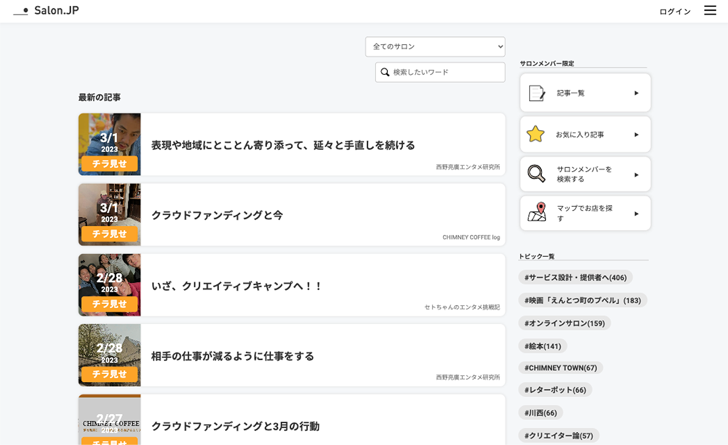Click the チラ見せ badge on the 2/28 article
The width and height of the screenshot is (728, 445).
[x=109, y=304]
